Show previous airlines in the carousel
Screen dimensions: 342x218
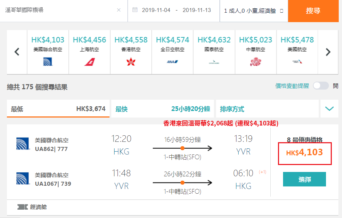pyautogui.click(x=17, y=52)
